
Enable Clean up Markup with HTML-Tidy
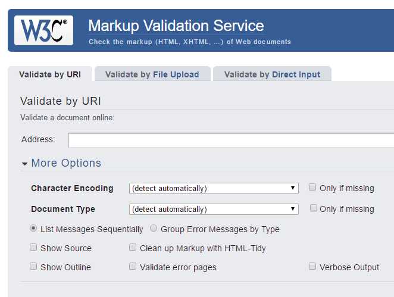pos(133,248)
